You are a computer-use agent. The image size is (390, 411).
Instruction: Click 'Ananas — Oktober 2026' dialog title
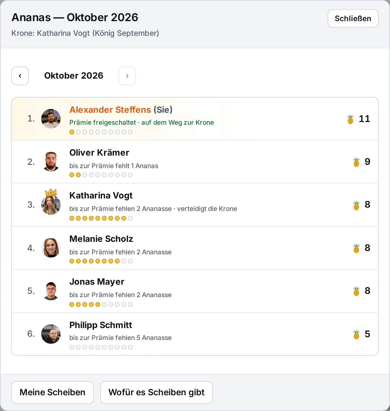(x=75, y=17)
